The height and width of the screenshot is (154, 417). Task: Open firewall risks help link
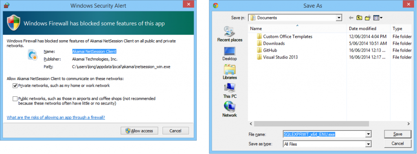click(56, 117)
